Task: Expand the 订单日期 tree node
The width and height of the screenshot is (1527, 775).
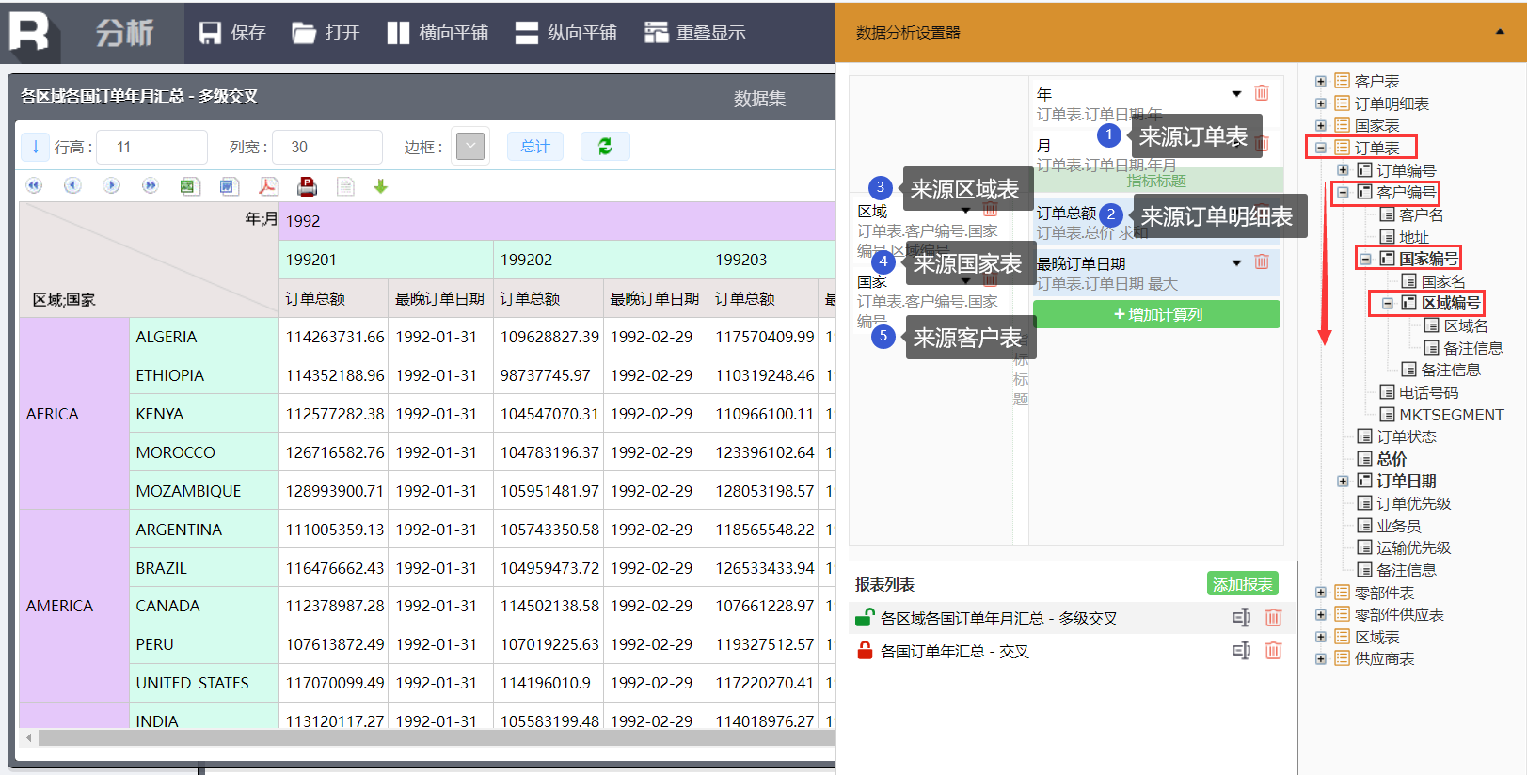Action: 1344,482
